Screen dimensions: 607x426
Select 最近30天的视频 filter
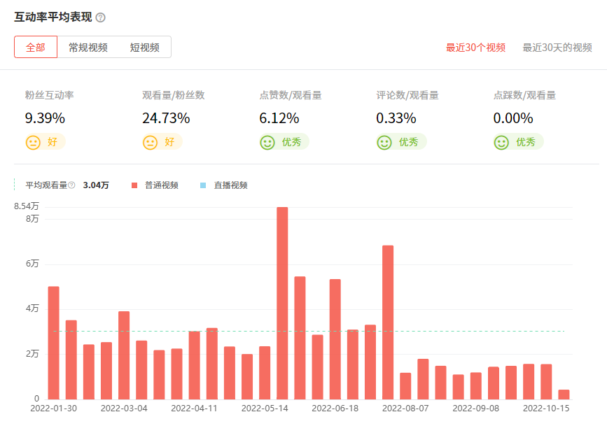[x=557, y=48]
